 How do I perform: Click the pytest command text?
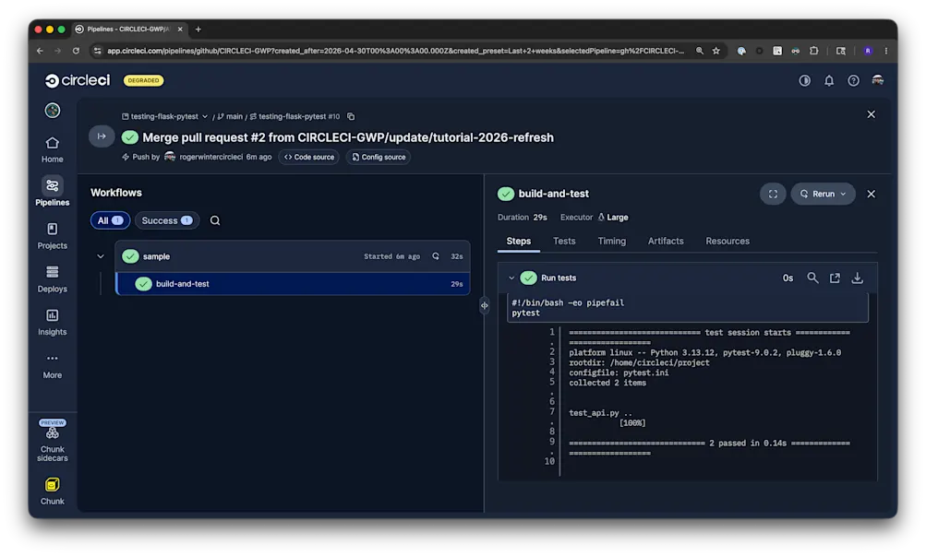[525, 313]
